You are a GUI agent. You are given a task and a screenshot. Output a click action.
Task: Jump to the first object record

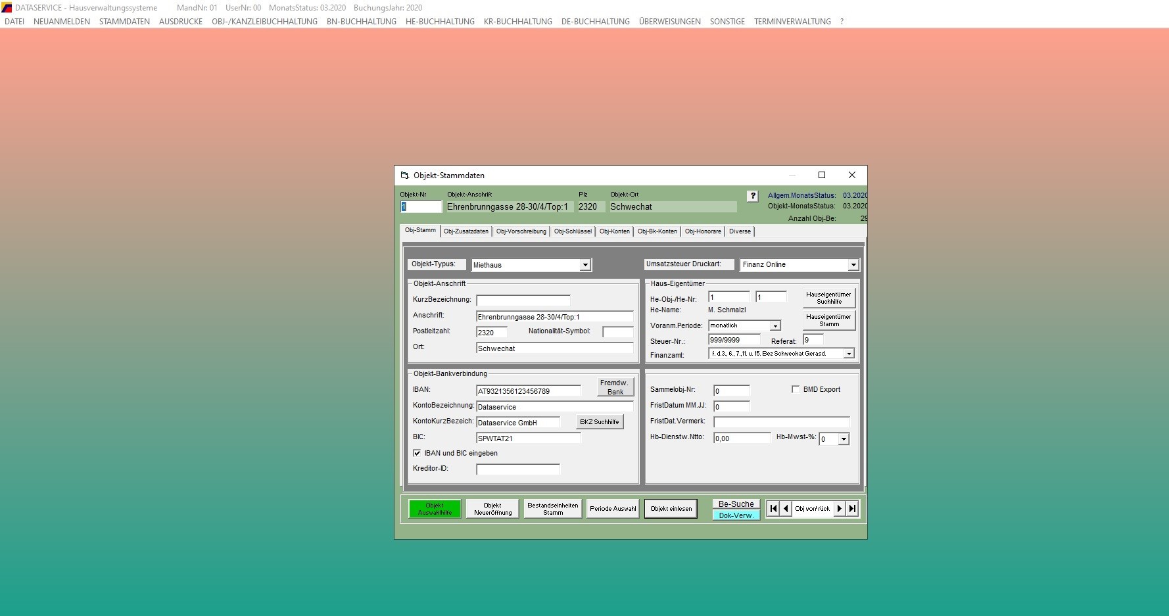[773, 509]
